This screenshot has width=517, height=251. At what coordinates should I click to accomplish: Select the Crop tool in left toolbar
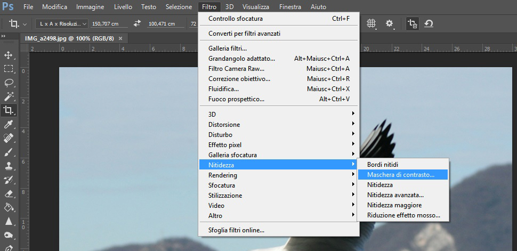(x=8, y=110)
